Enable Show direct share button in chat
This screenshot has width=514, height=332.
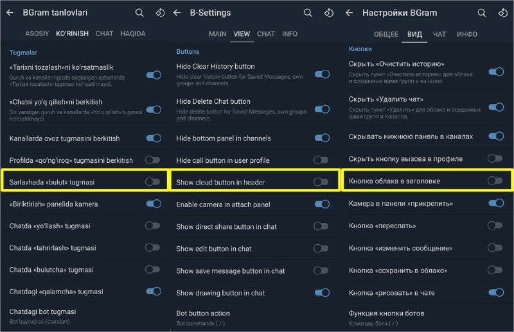pos(321,226)
